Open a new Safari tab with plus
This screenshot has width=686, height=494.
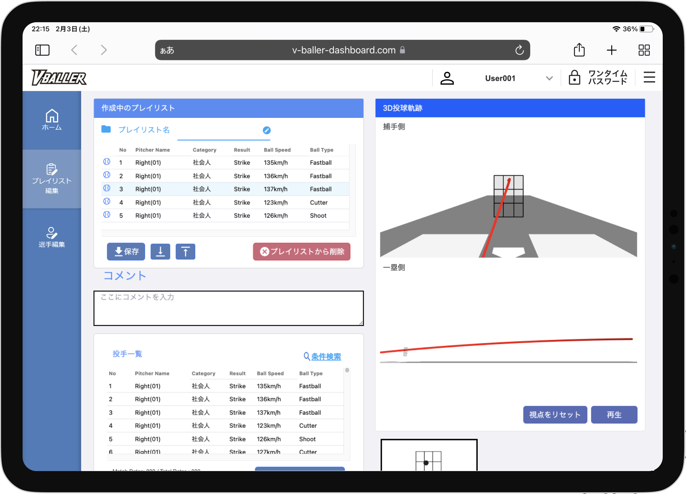[x=612, y=50]
